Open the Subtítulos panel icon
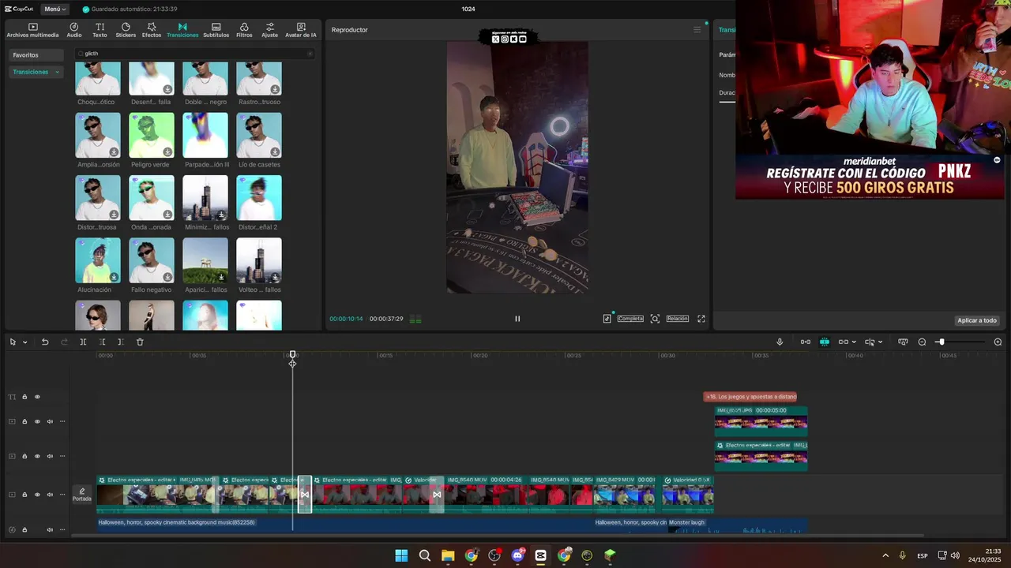1011x568 pixels. (x=216, y=30)
